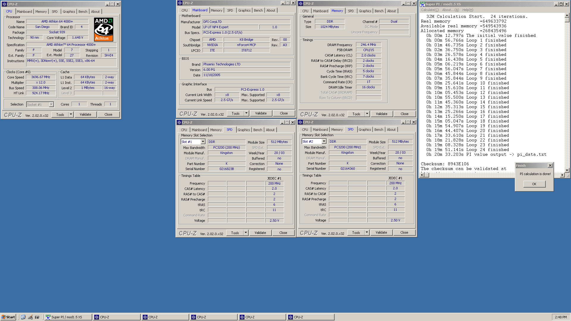This screenshot has height=321, width=571.
Task: Click the DRAM Frequency value 246.4 MHz
Action: tap(368, 45)
